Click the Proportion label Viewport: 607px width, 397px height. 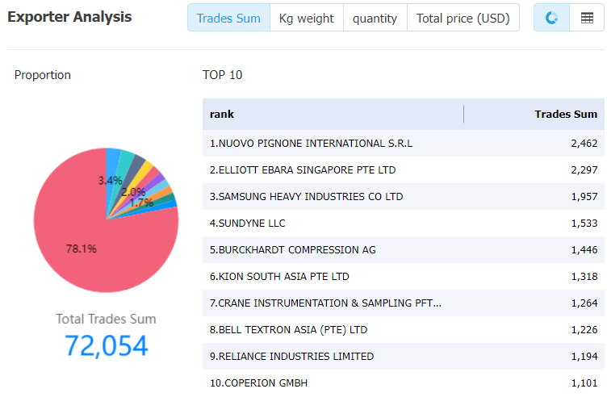(43, 75)
